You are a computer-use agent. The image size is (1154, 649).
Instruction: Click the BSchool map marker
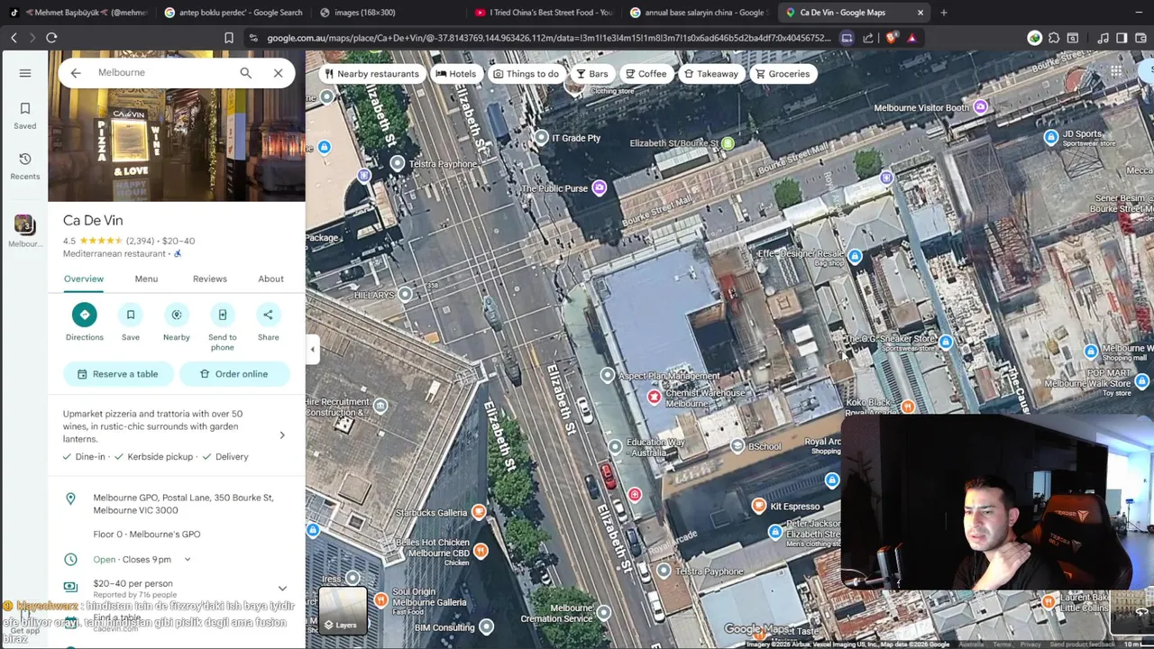737,446
